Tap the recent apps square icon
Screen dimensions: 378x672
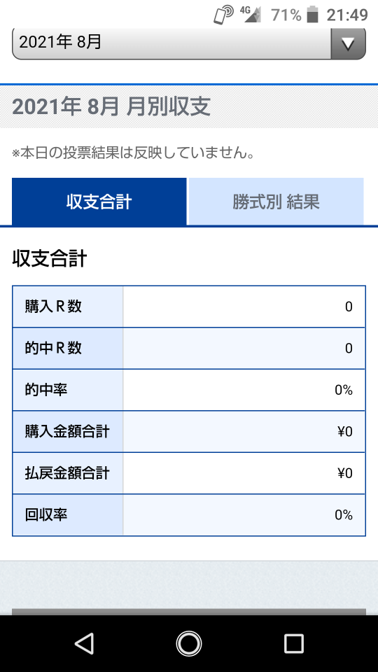(293, 643)
